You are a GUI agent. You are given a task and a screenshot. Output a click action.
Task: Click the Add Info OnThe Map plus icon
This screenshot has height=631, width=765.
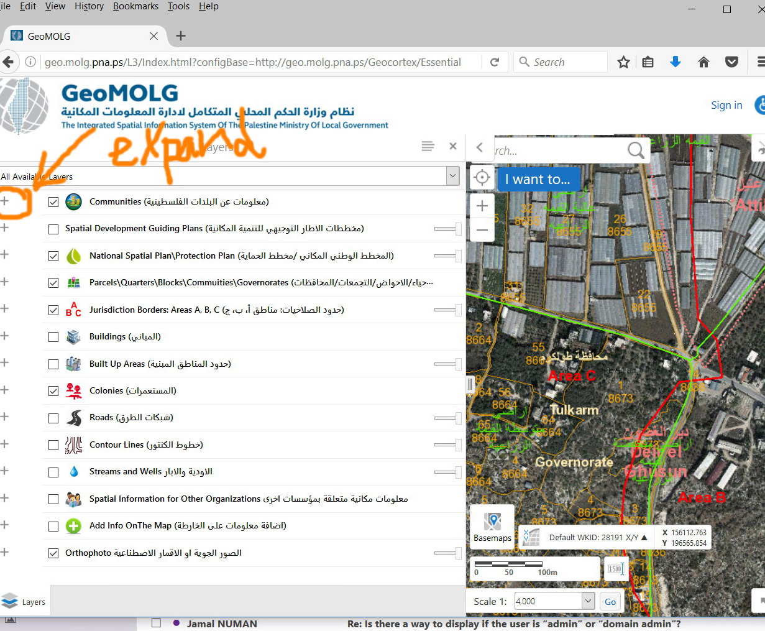coord(73,526)
